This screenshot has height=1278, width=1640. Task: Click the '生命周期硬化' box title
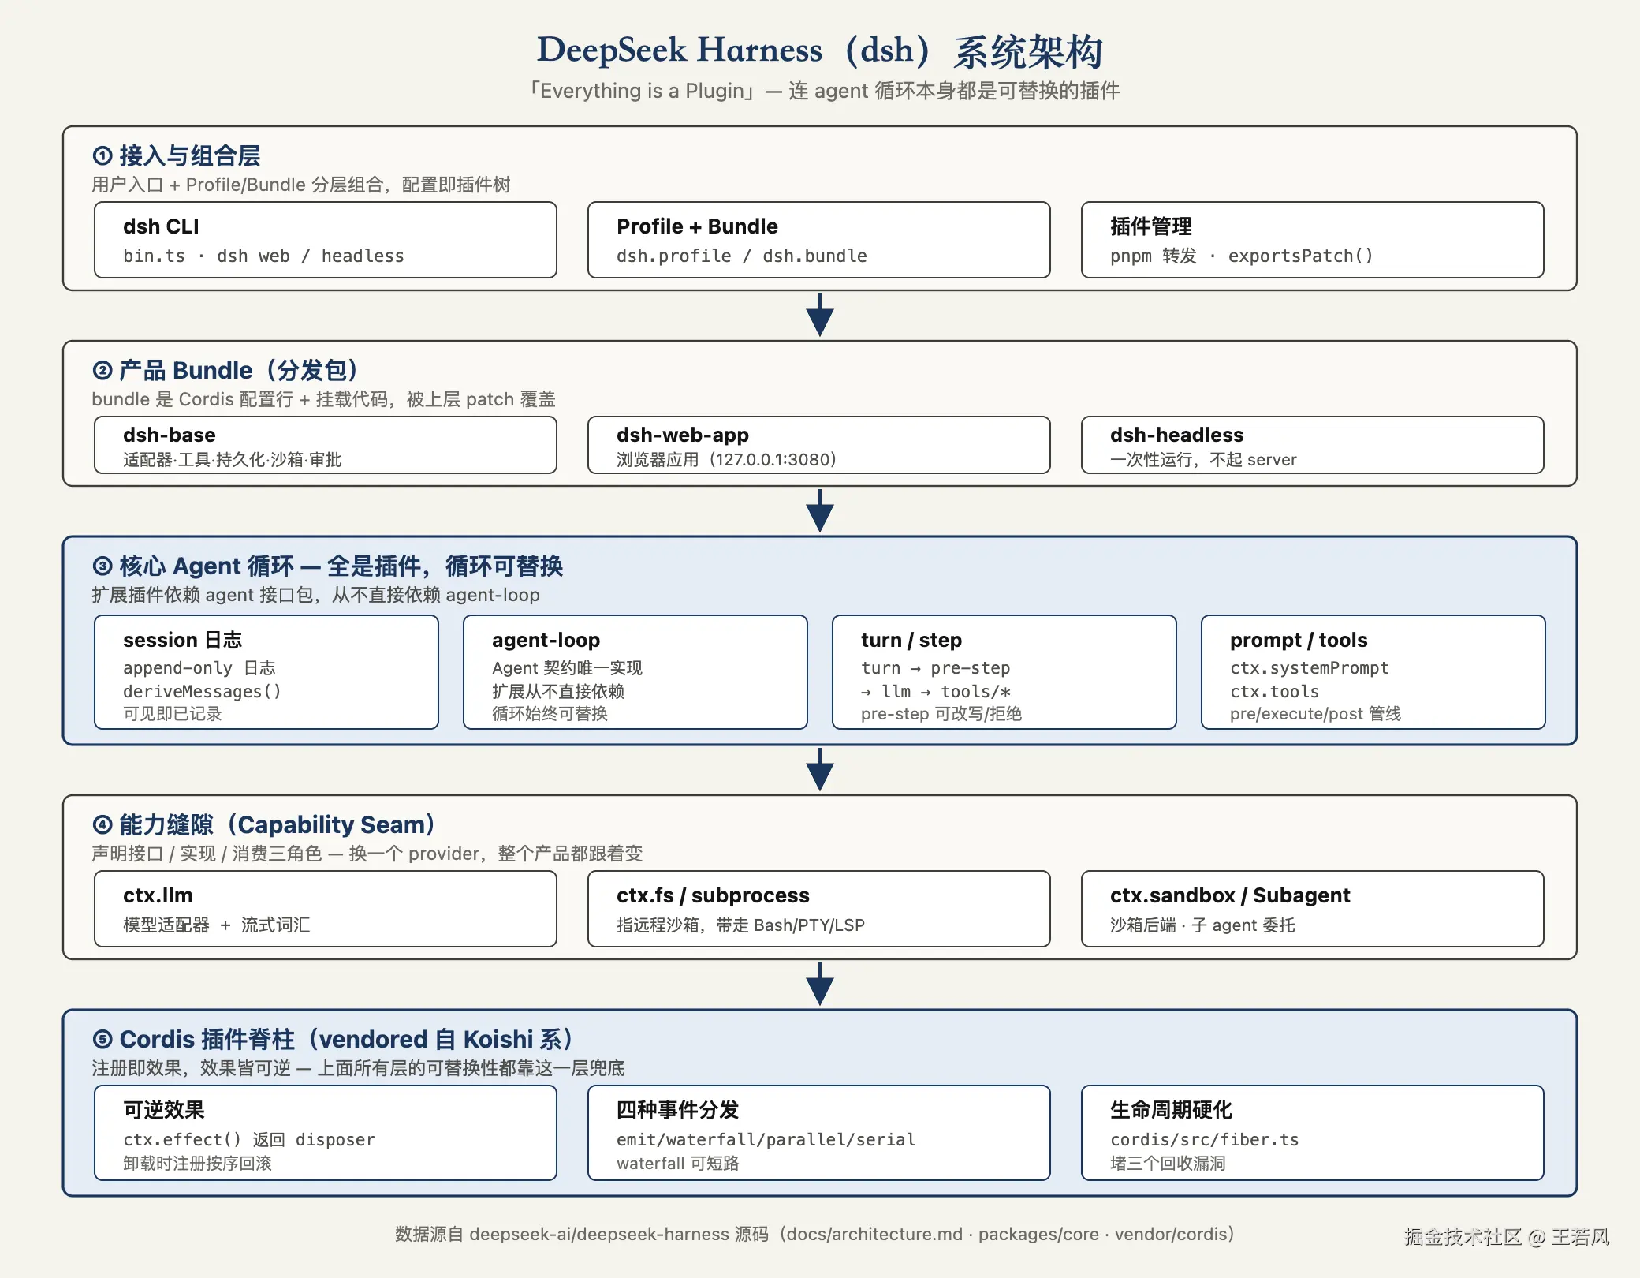(1172, 1110)
